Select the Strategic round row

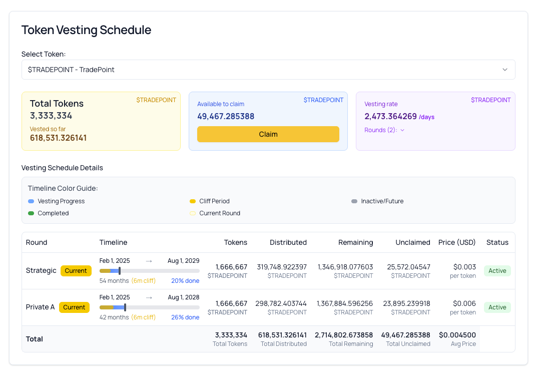[x=40, y=270]
